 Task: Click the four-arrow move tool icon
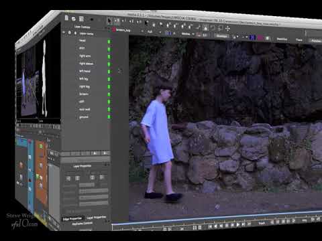click(x=227, y=29)
